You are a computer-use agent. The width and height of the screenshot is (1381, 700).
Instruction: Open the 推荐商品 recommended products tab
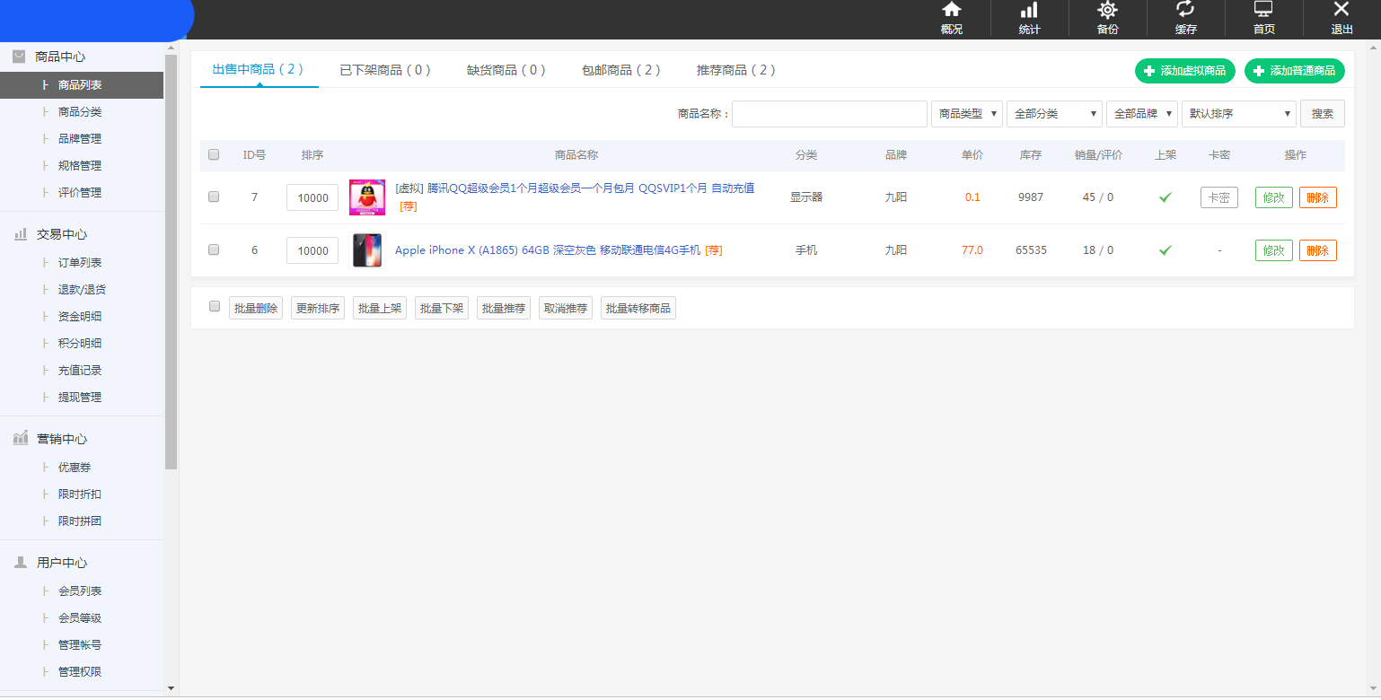point(735,70)
